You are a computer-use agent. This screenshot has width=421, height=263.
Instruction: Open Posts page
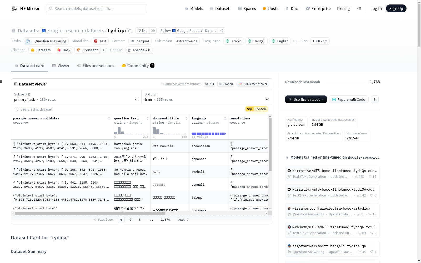270,9
